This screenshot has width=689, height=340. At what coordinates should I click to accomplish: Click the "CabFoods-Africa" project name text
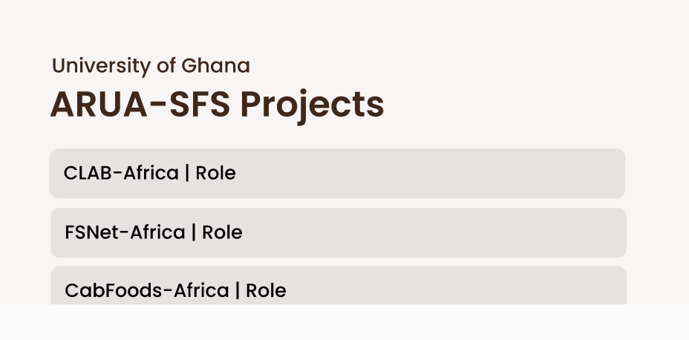(x=146, y=290)
